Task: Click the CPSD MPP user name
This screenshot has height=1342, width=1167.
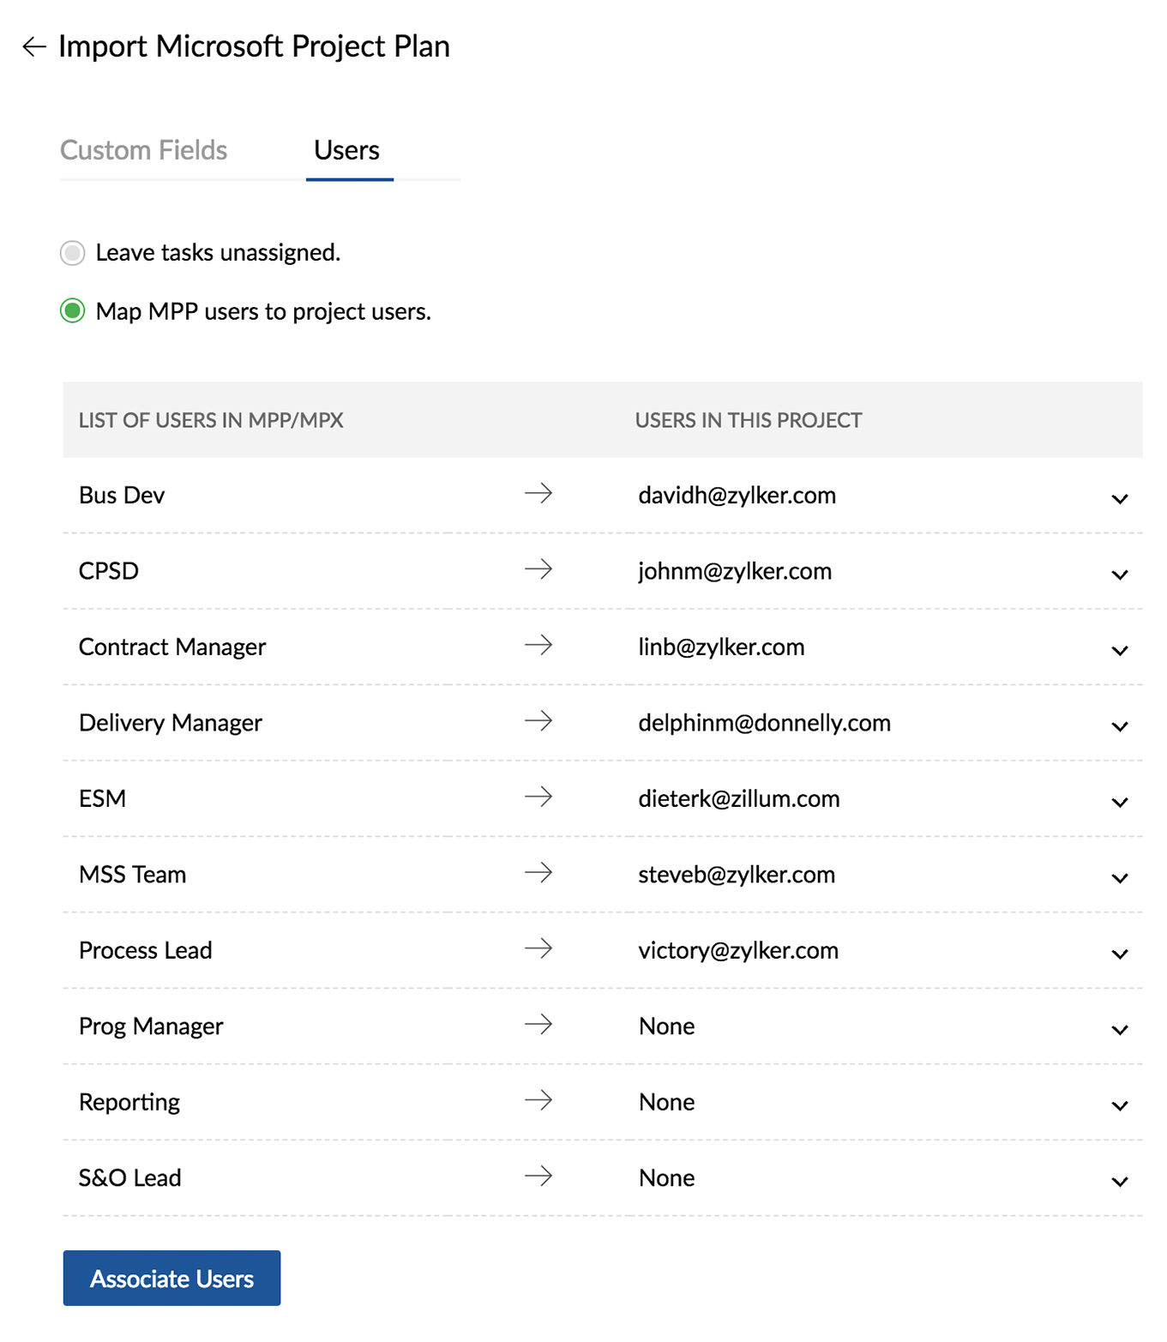Action: coord(109,571)
